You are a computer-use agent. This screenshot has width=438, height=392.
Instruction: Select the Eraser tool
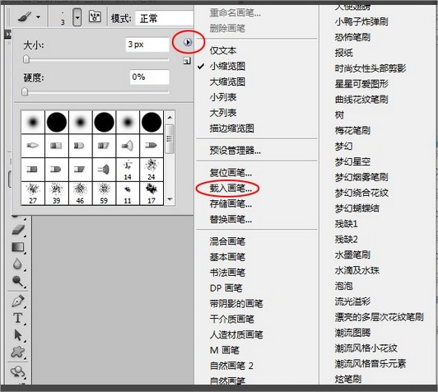pyautogui.click(x=18, y=230)
